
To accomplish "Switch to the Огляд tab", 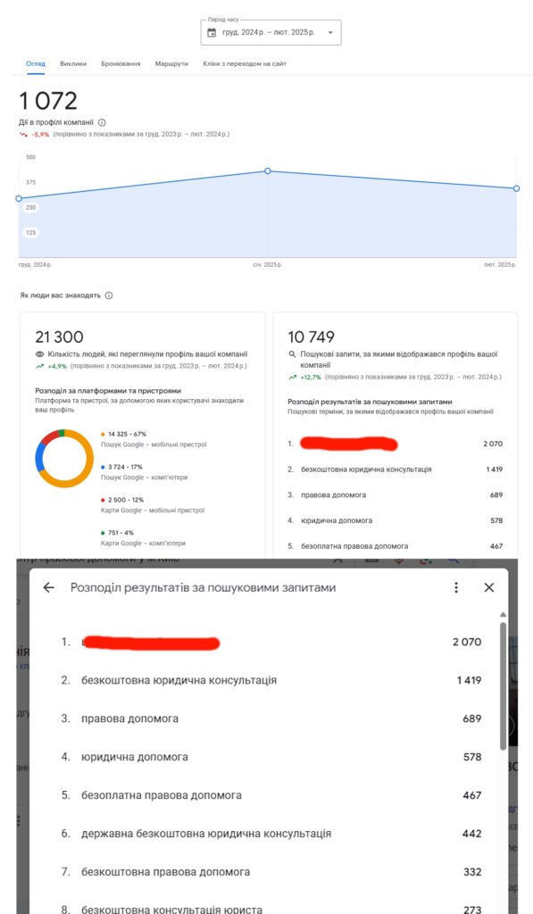I will coord(36,63).
